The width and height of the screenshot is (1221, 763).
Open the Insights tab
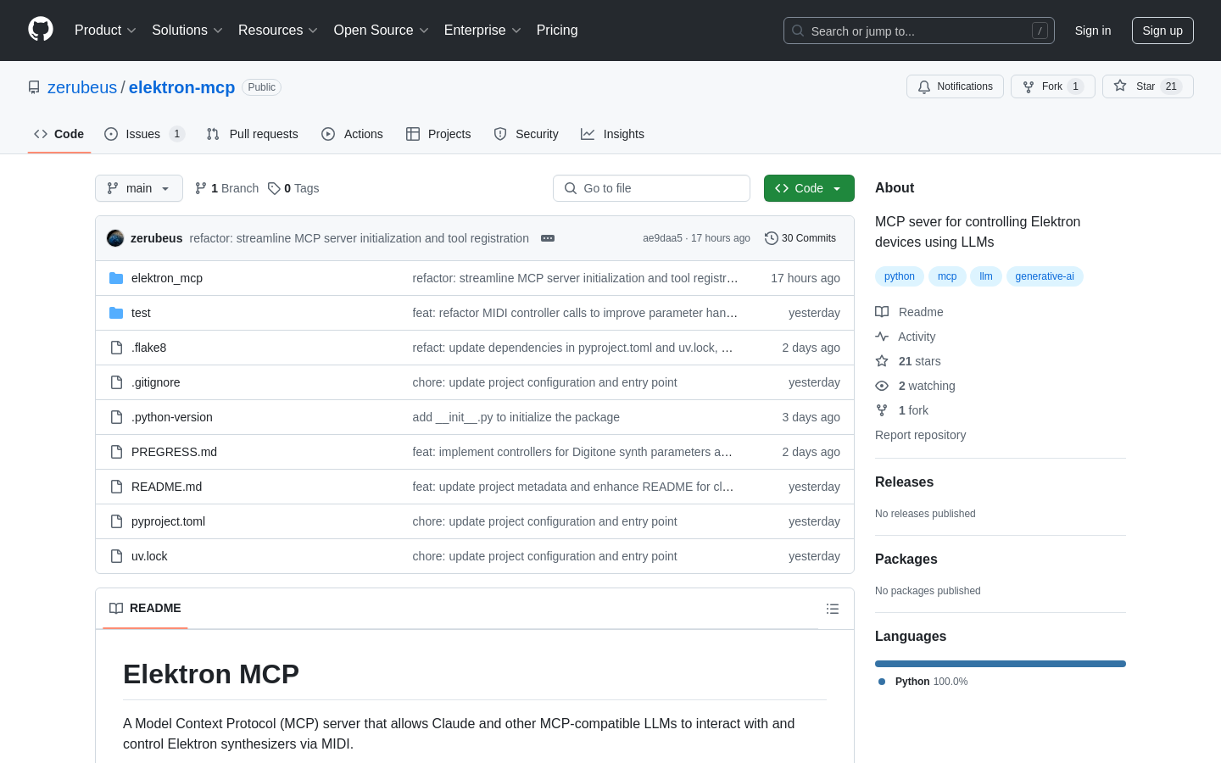pyautogui.click(x=612, y=134)
